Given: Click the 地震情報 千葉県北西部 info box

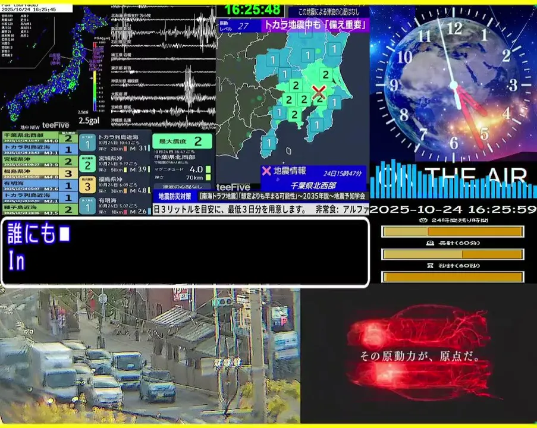Looking at the screenshot, I should pyautogui.click(x=313, y=178).
